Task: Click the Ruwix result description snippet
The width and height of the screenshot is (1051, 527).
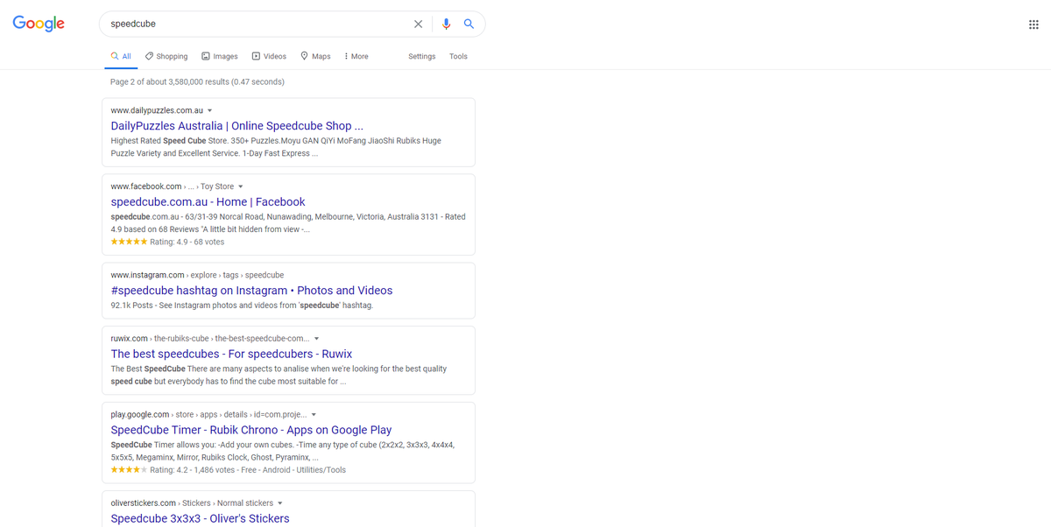Action: point(279,376)
